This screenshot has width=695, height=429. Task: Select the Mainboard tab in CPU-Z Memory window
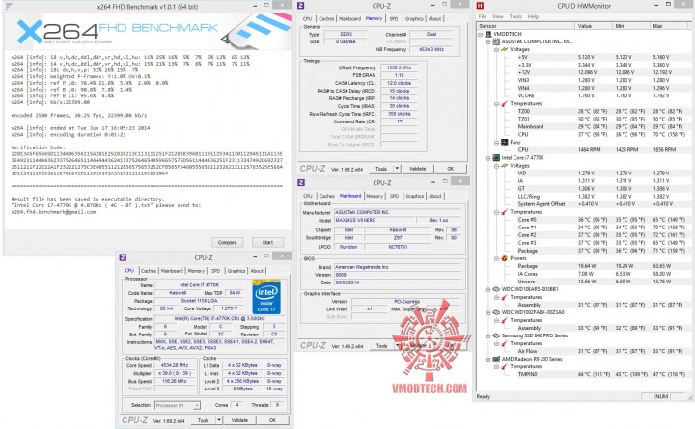click(349, 19)
